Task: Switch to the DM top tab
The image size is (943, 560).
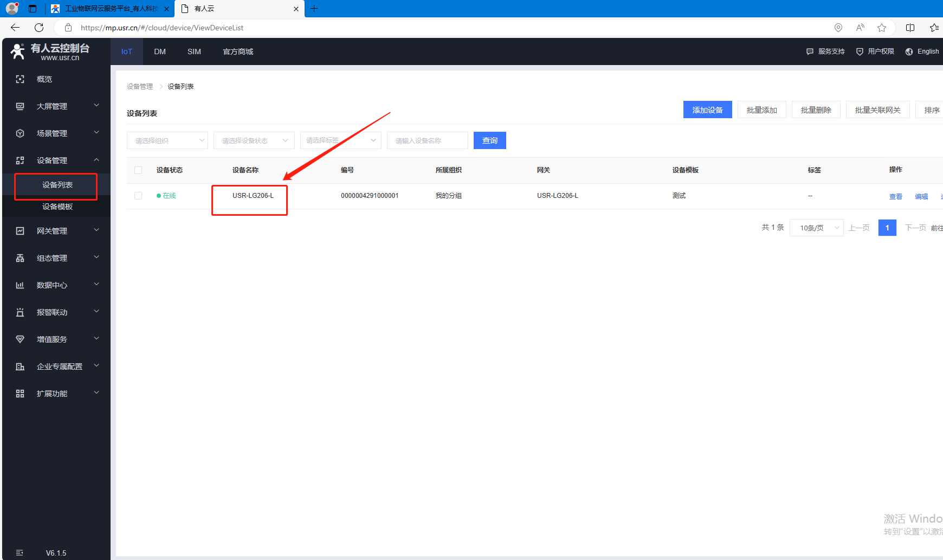Action: pos(160,52)
